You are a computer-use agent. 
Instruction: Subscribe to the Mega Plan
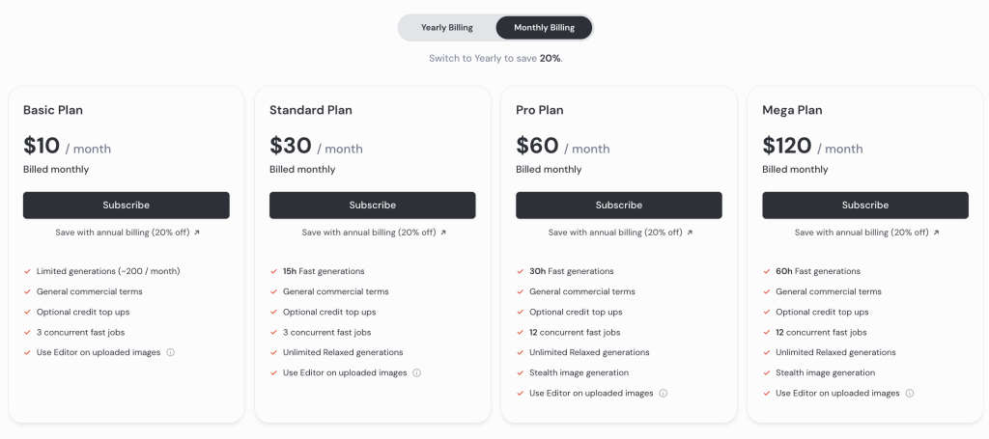point(865,206)
